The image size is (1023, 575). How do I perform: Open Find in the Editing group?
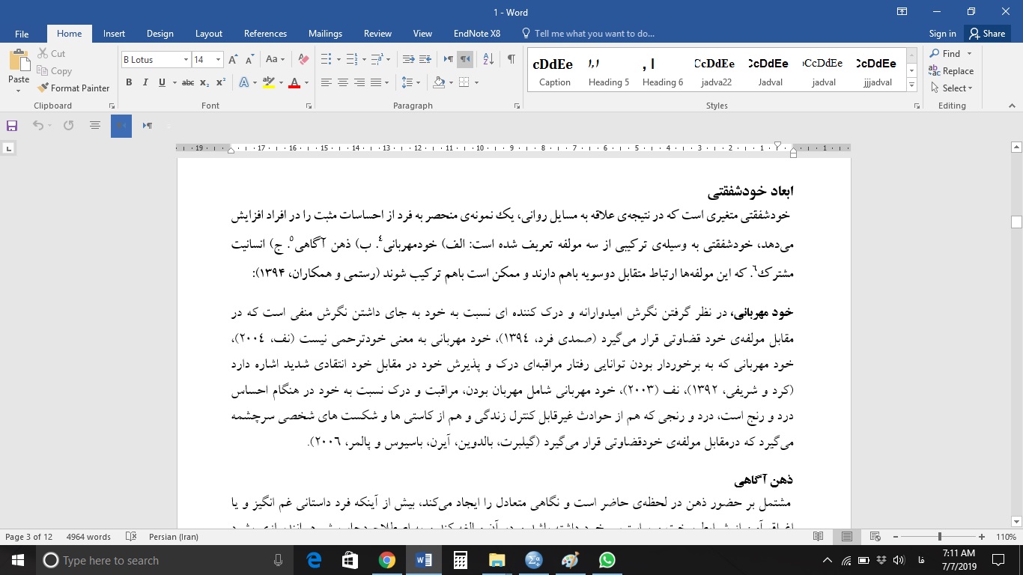click(950, 53)
